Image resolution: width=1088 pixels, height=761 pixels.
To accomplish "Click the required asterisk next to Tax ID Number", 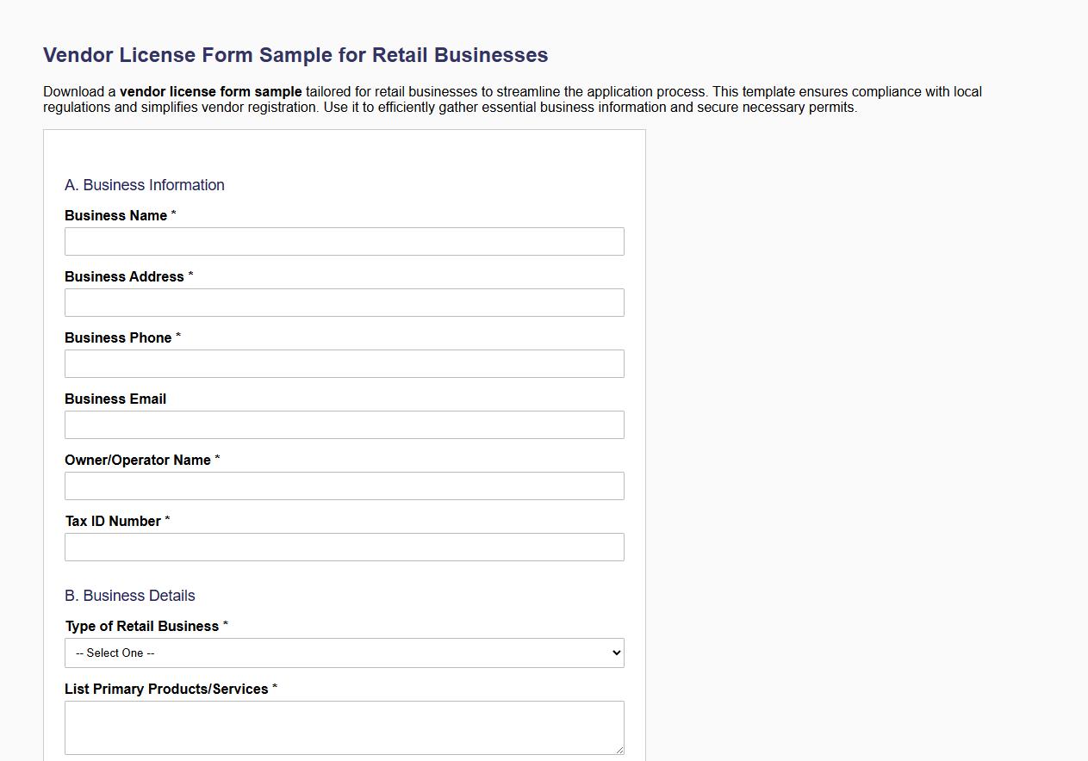I will [x=169, y=521].
